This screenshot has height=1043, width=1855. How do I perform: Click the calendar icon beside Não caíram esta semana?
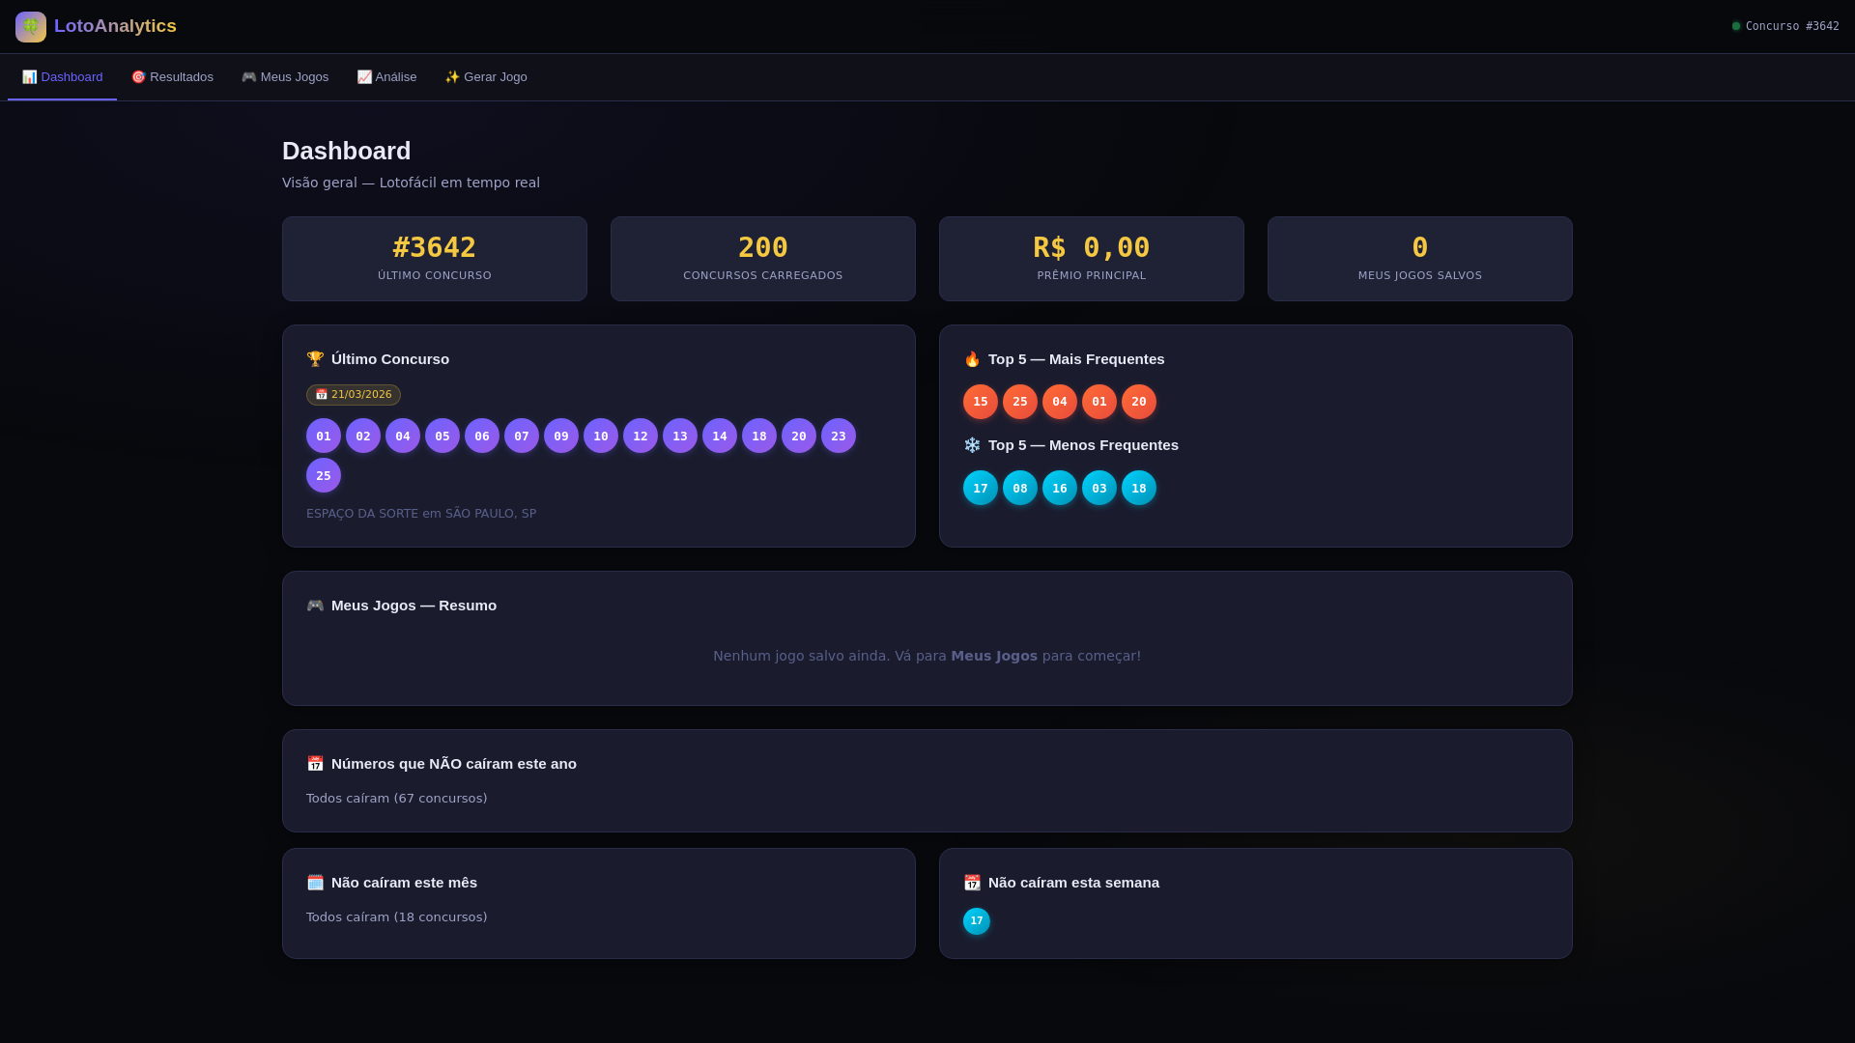[972, 883]
